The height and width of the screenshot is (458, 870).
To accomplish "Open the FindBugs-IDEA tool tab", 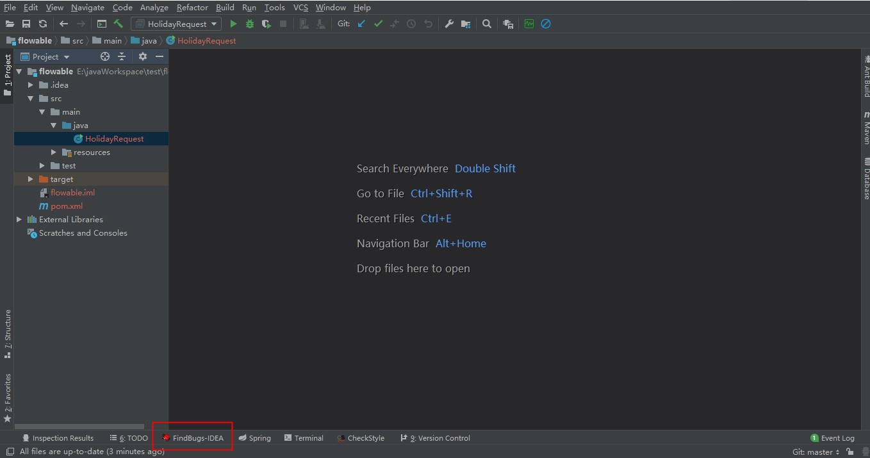I will 192,438.
